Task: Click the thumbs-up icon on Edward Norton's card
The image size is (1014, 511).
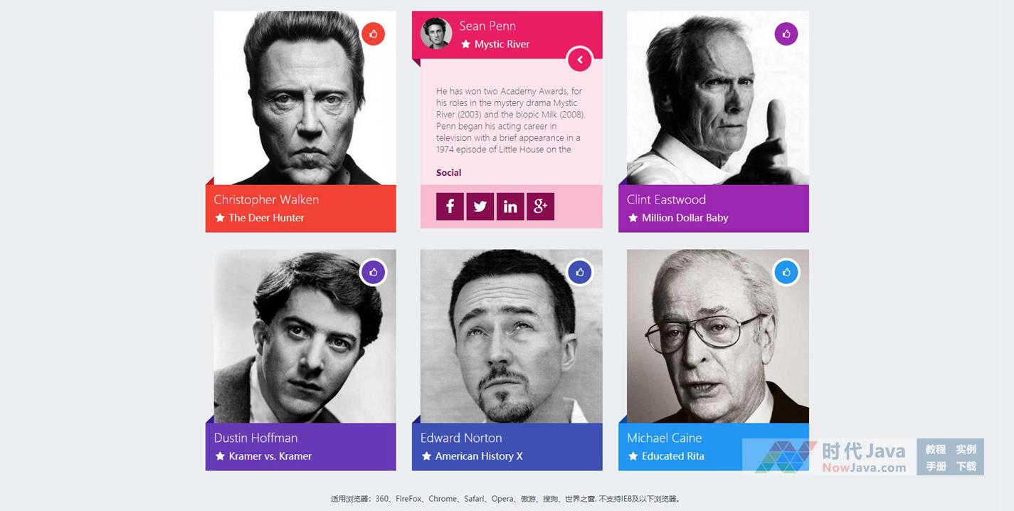Action: coord(579,272)
